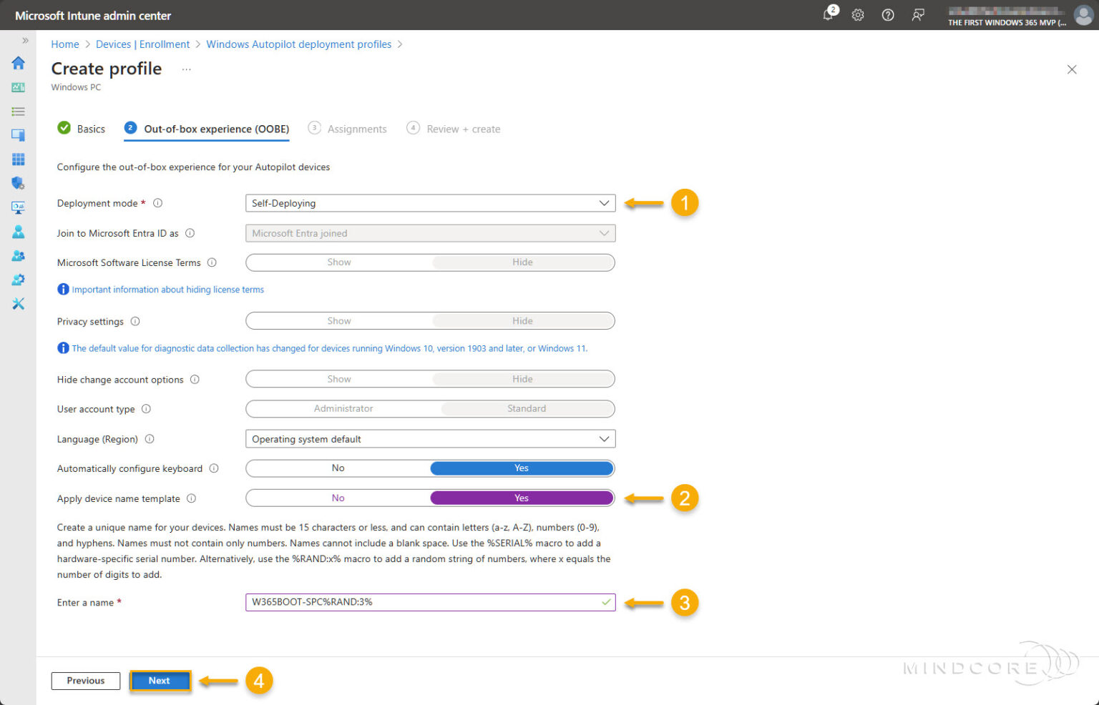This screenshot has height=705, width=1099.
Task: Open the Deployment mode dropdown
Action: [x=429, y=203]
